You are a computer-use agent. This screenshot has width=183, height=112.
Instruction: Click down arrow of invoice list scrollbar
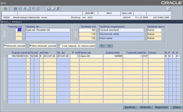5,102
